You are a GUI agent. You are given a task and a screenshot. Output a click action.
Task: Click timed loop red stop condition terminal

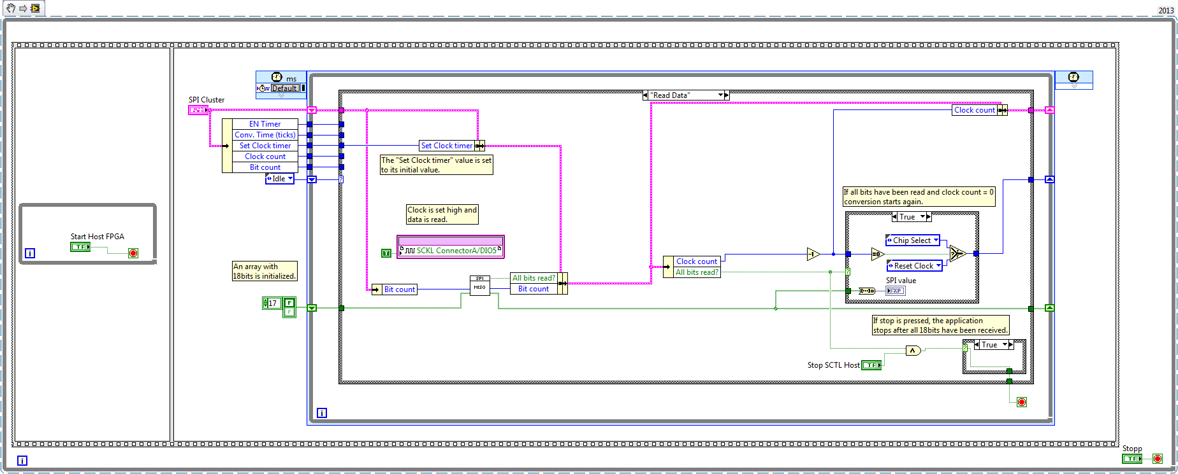[1022, 402]
